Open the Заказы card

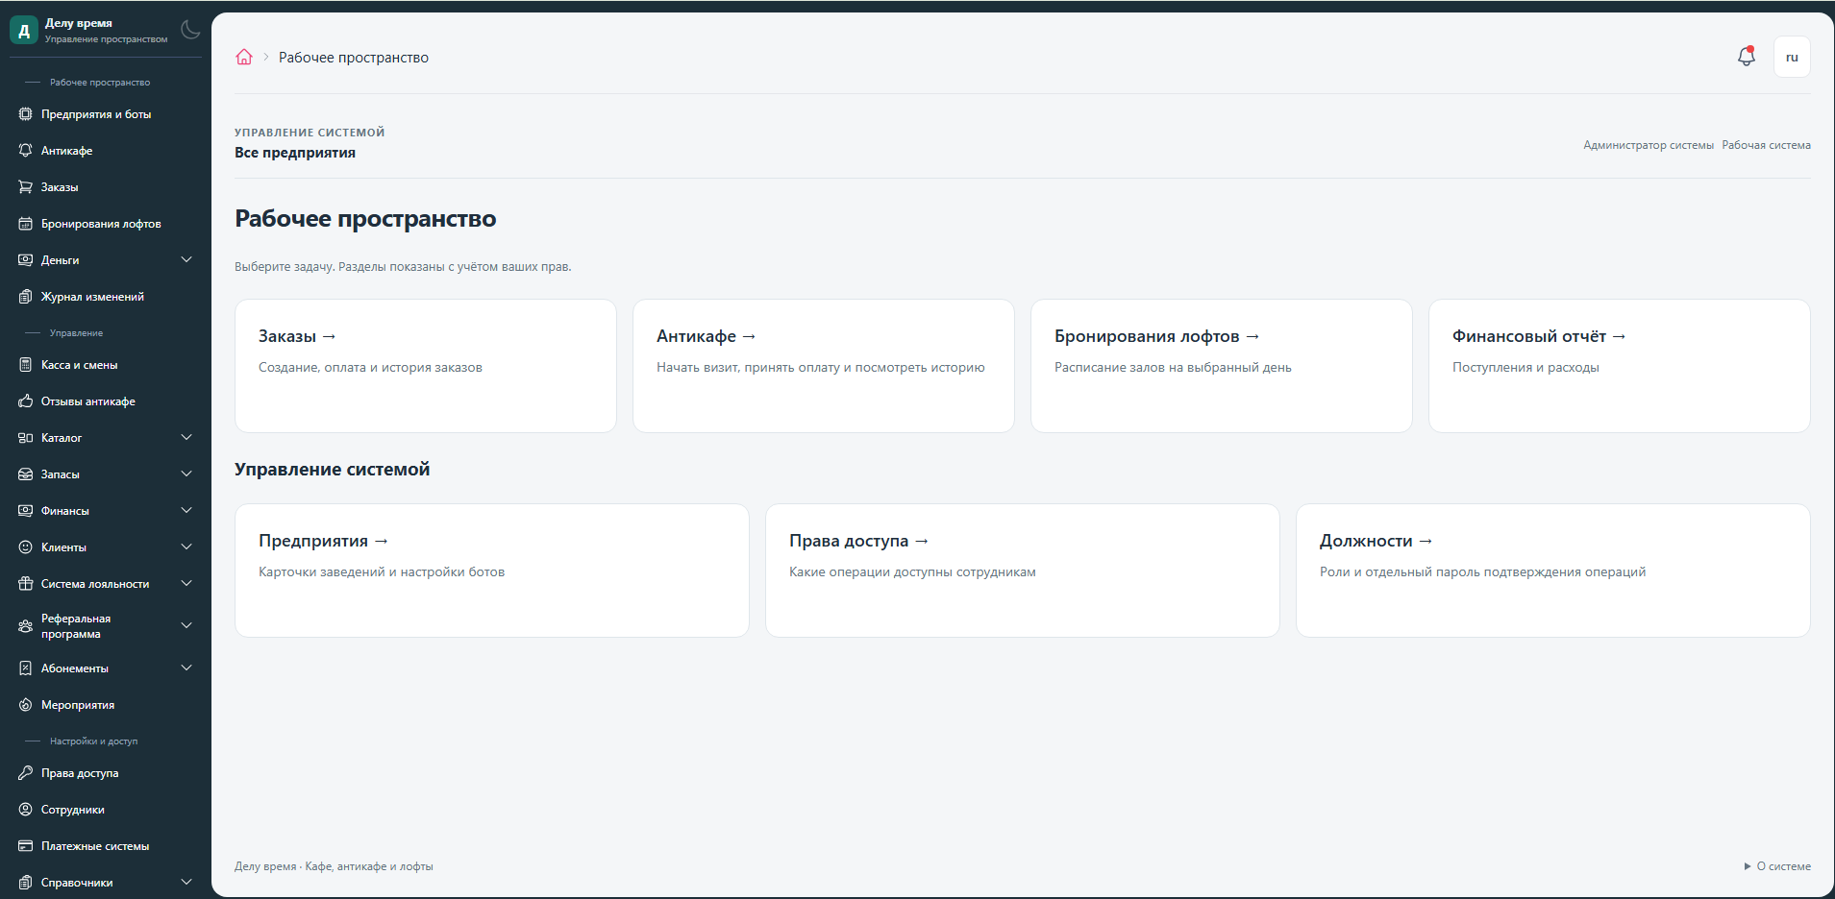click(426, 366)
